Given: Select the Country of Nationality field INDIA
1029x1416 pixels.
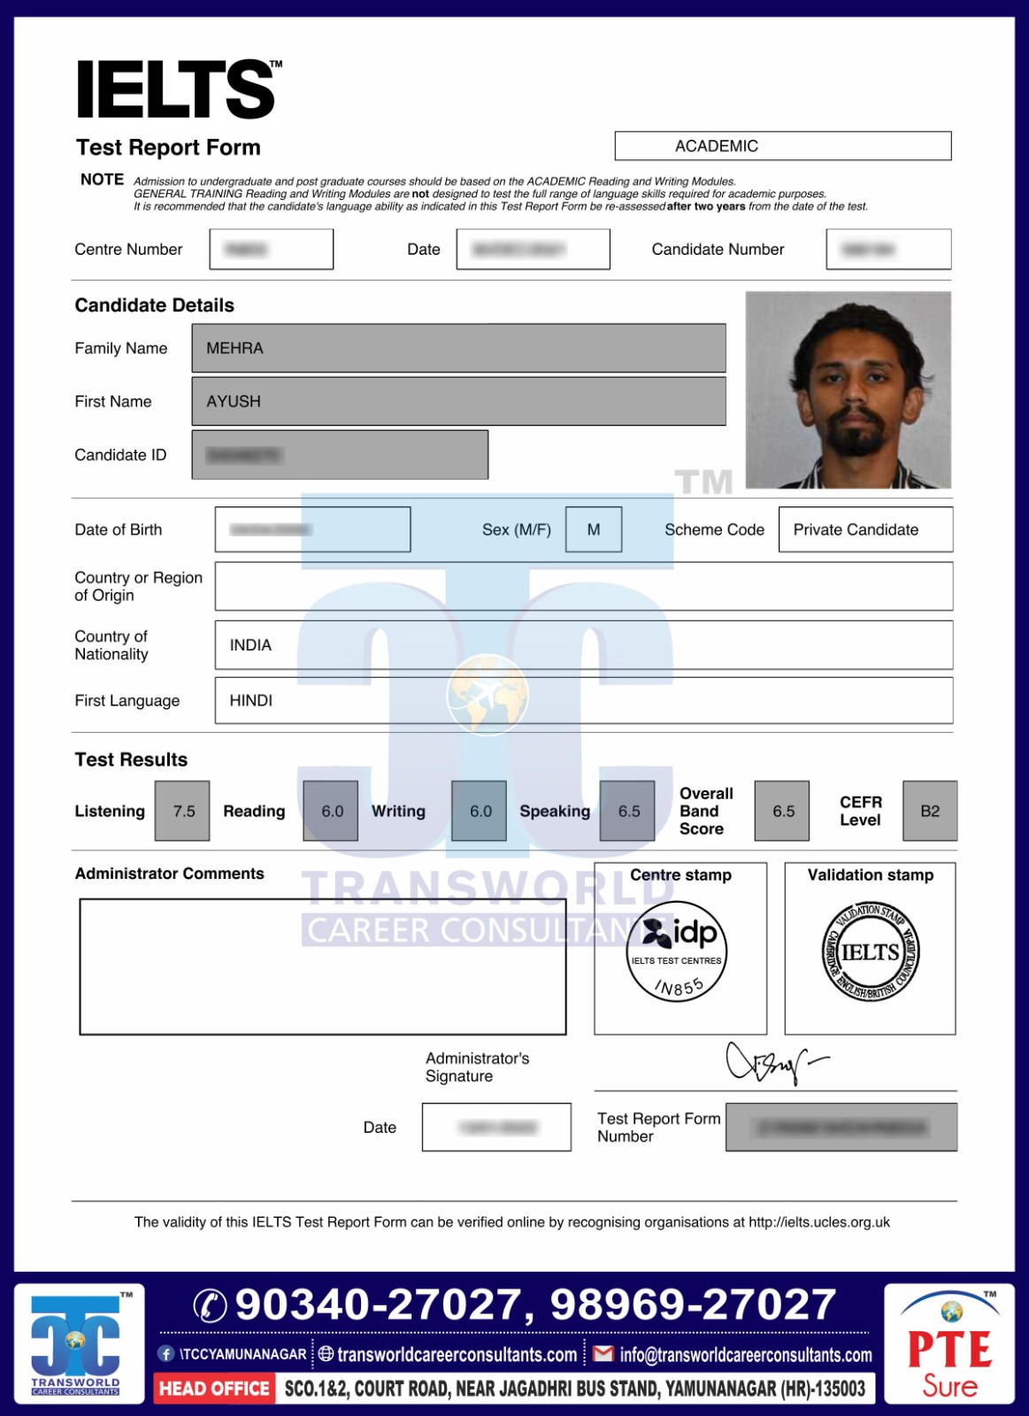Looking at the screenshot, I should coord(583,645).
